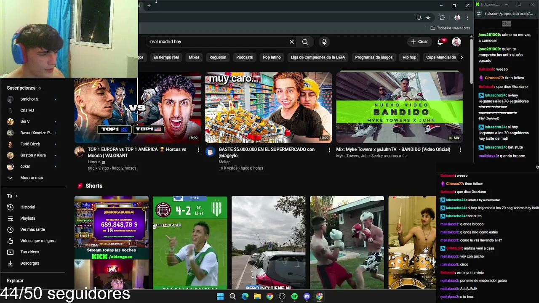Bookmark this page with the star

(x=428, y=18)
